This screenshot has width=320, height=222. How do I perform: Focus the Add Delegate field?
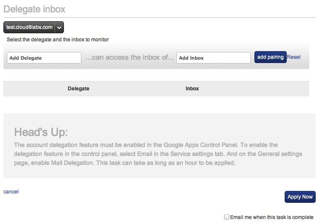44,58
